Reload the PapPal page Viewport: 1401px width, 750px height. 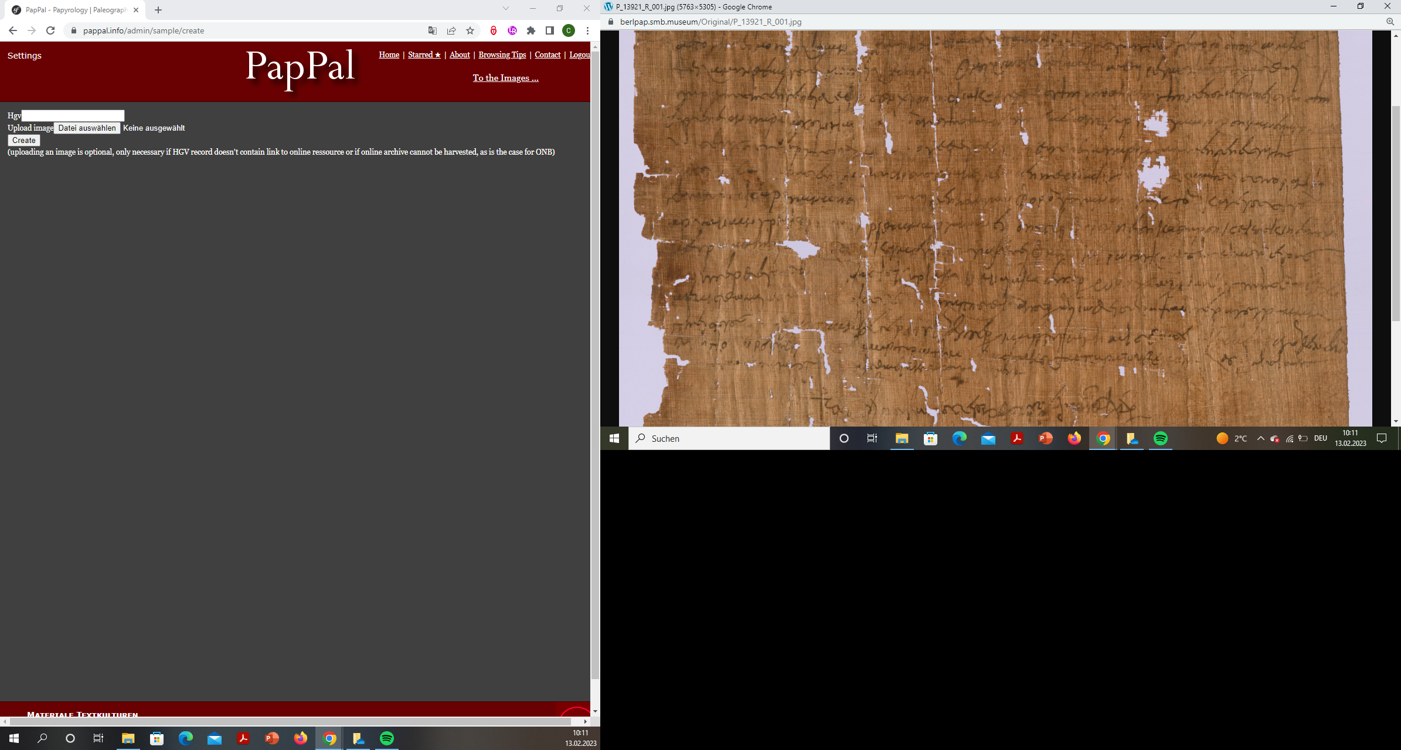[50, 30]
